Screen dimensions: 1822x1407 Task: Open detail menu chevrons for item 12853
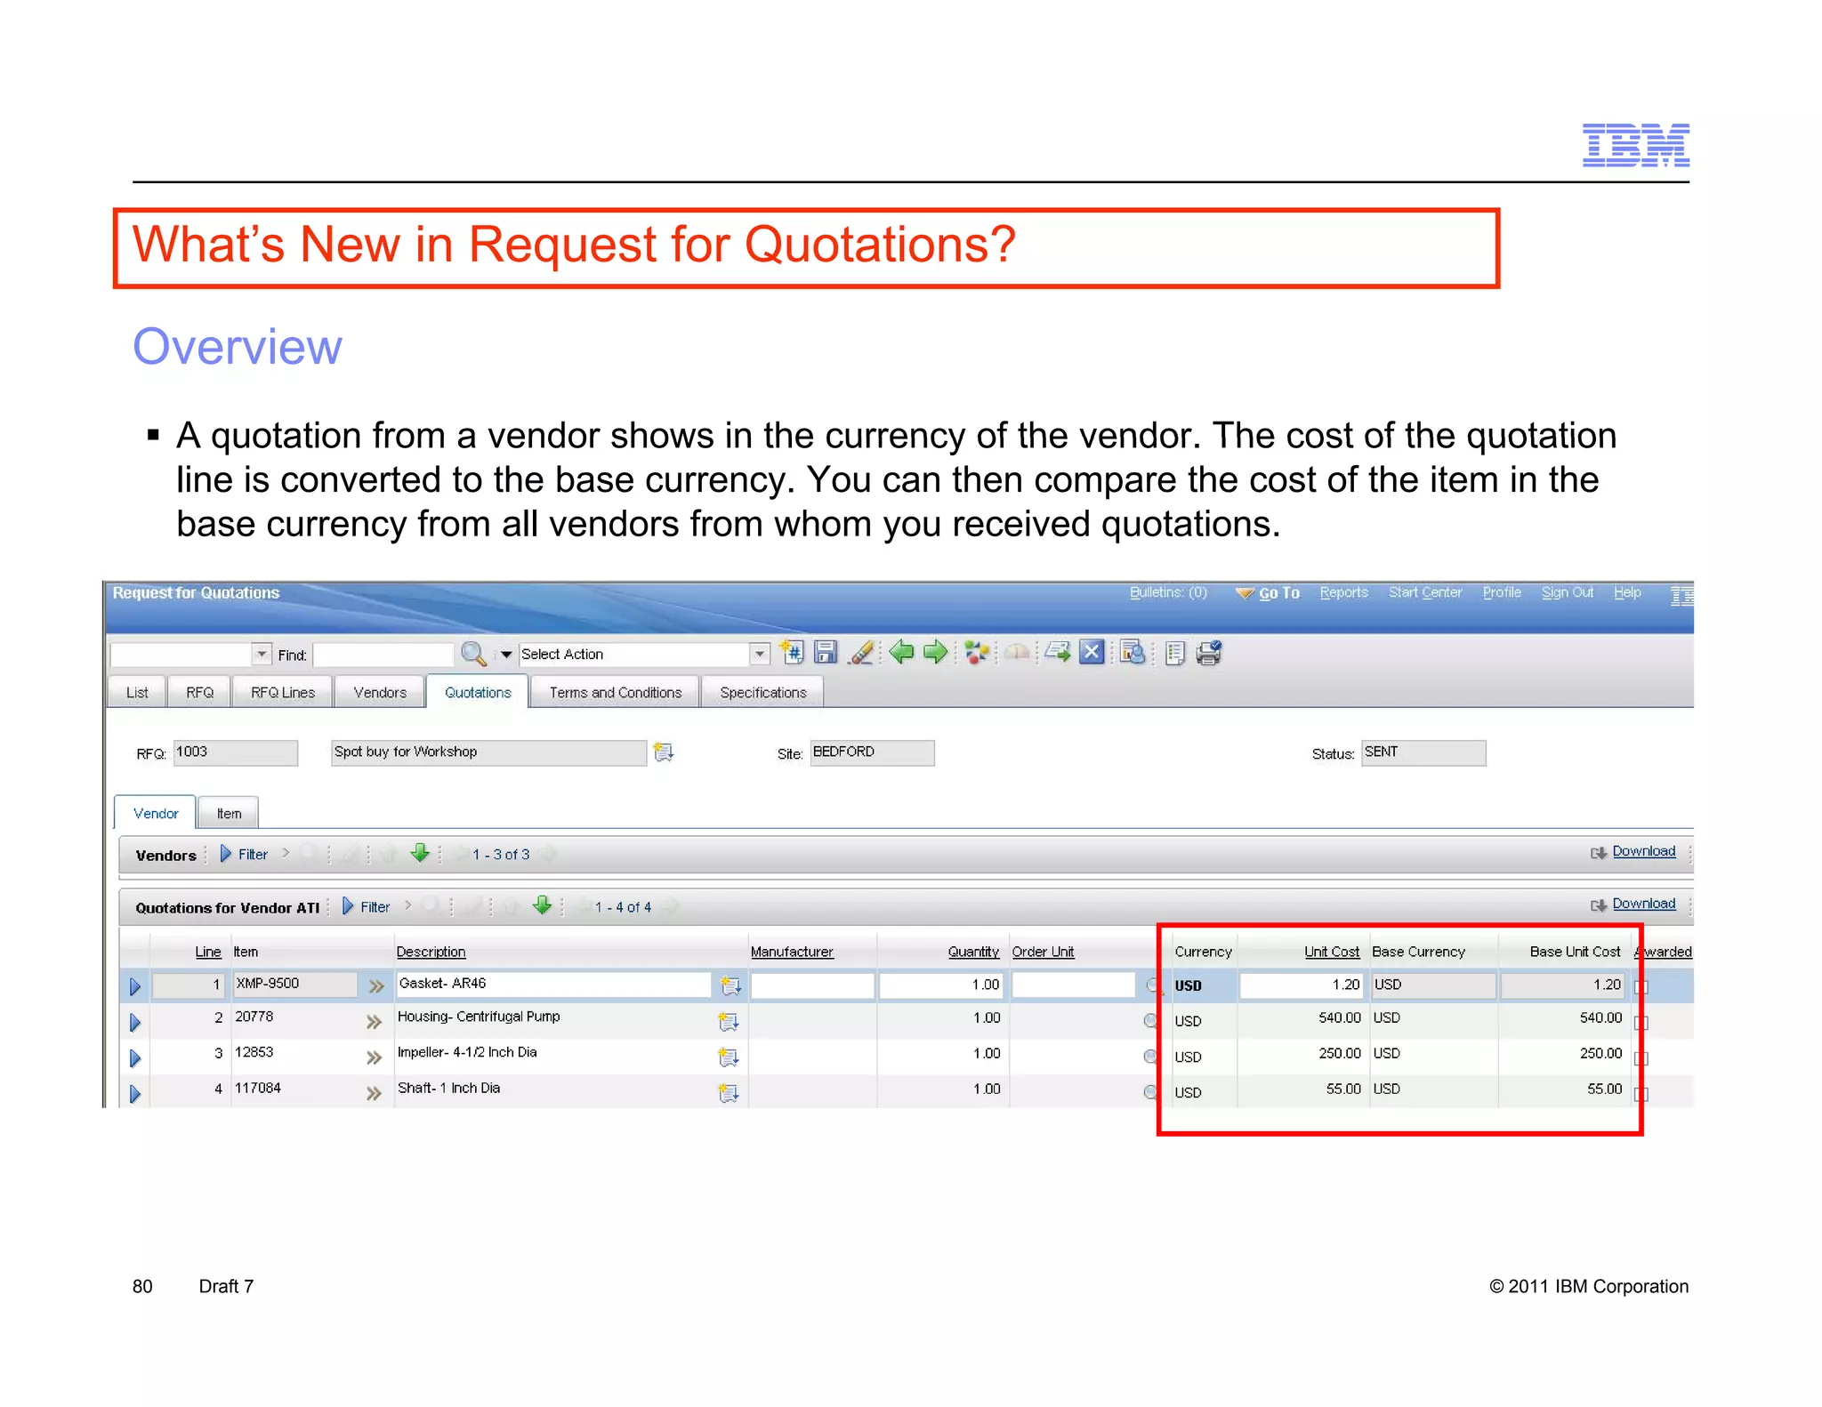(x=375, y=1057)
